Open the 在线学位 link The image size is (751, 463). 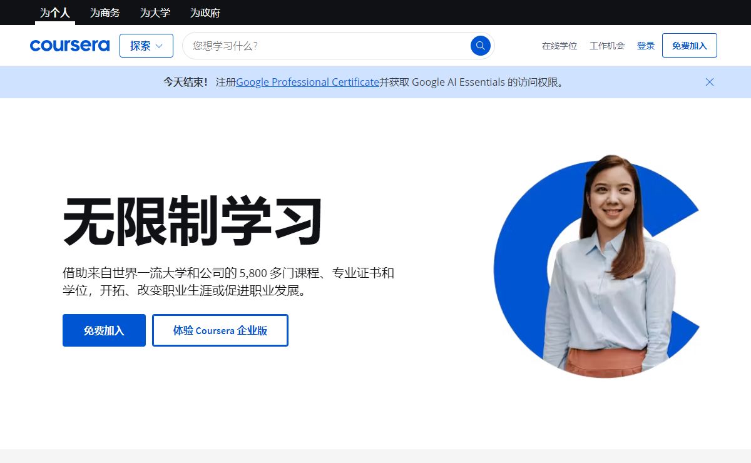(x=559, y=46)
